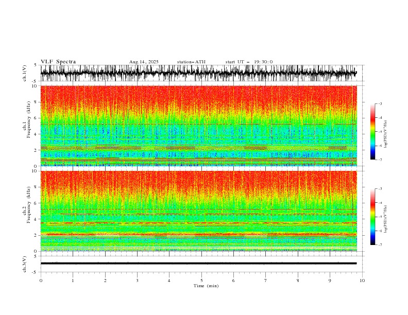The width and height of the screenshot is (408, 315).
Task: Click inside the ch.2 spectrogram plot
Action: 198,211
